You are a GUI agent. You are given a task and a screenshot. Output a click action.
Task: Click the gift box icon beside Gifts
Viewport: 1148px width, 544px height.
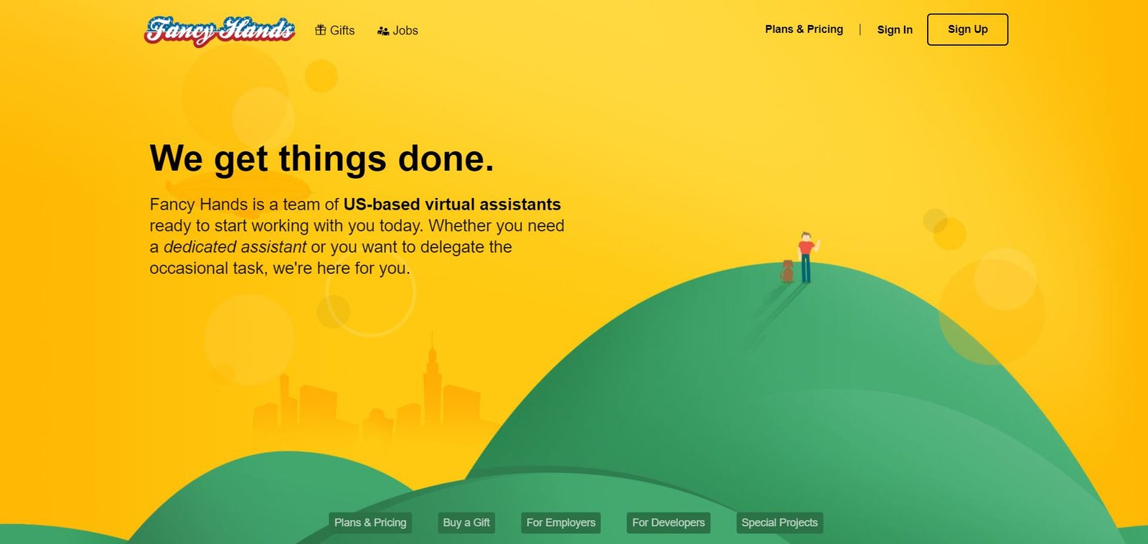click(x=321, y=30)
